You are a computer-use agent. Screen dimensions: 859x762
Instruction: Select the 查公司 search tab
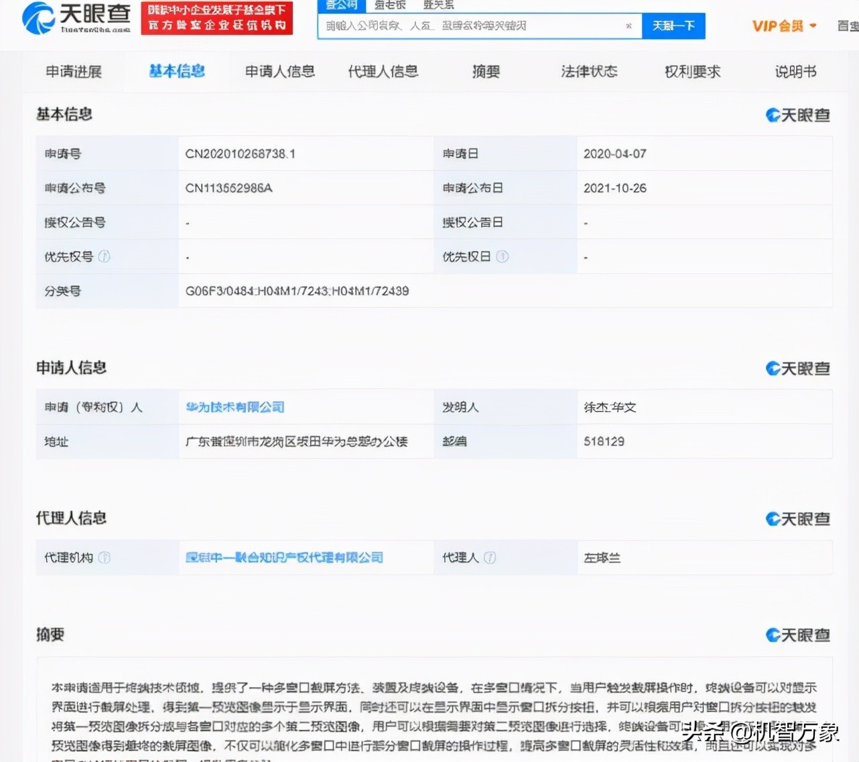point(341,5)
